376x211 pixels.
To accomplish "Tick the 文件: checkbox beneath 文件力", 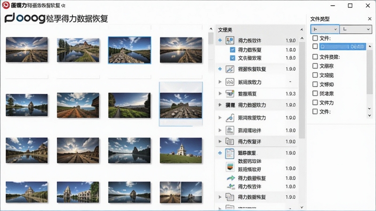I will (315, 112).
